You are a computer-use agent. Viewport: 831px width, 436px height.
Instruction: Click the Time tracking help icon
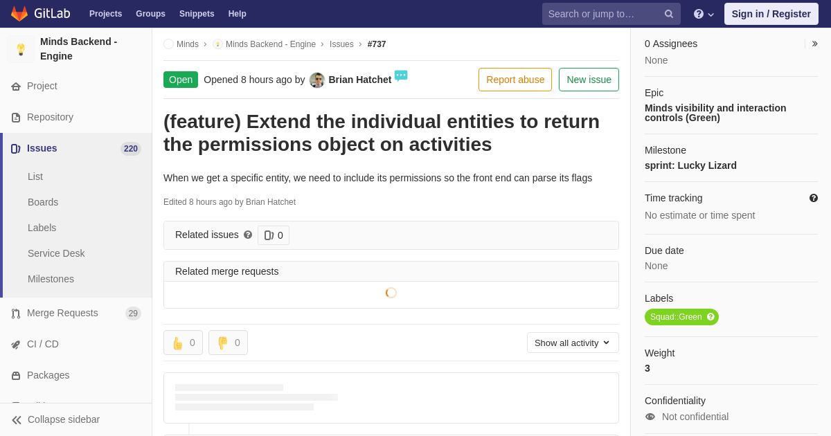tap(814, 198)
